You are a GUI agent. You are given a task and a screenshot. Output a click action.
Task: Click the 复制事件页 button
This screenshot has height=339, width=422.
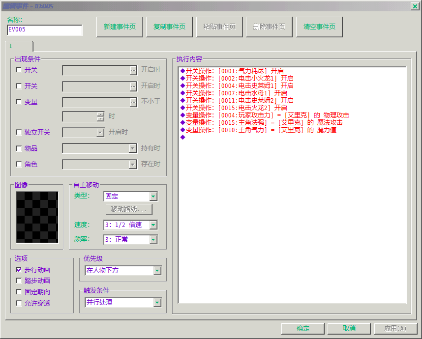pos(169,27)
